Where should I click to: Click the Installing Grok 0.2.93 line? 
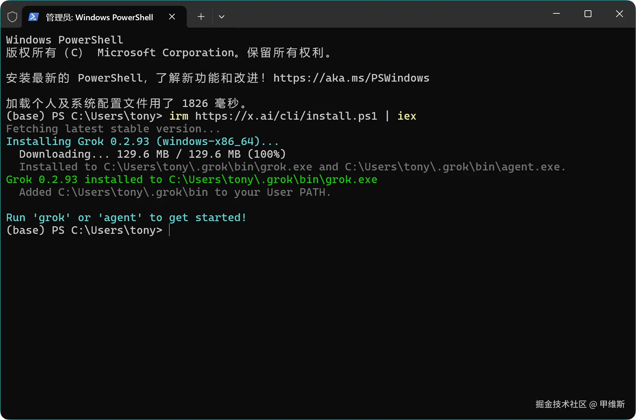coord(142,142)
